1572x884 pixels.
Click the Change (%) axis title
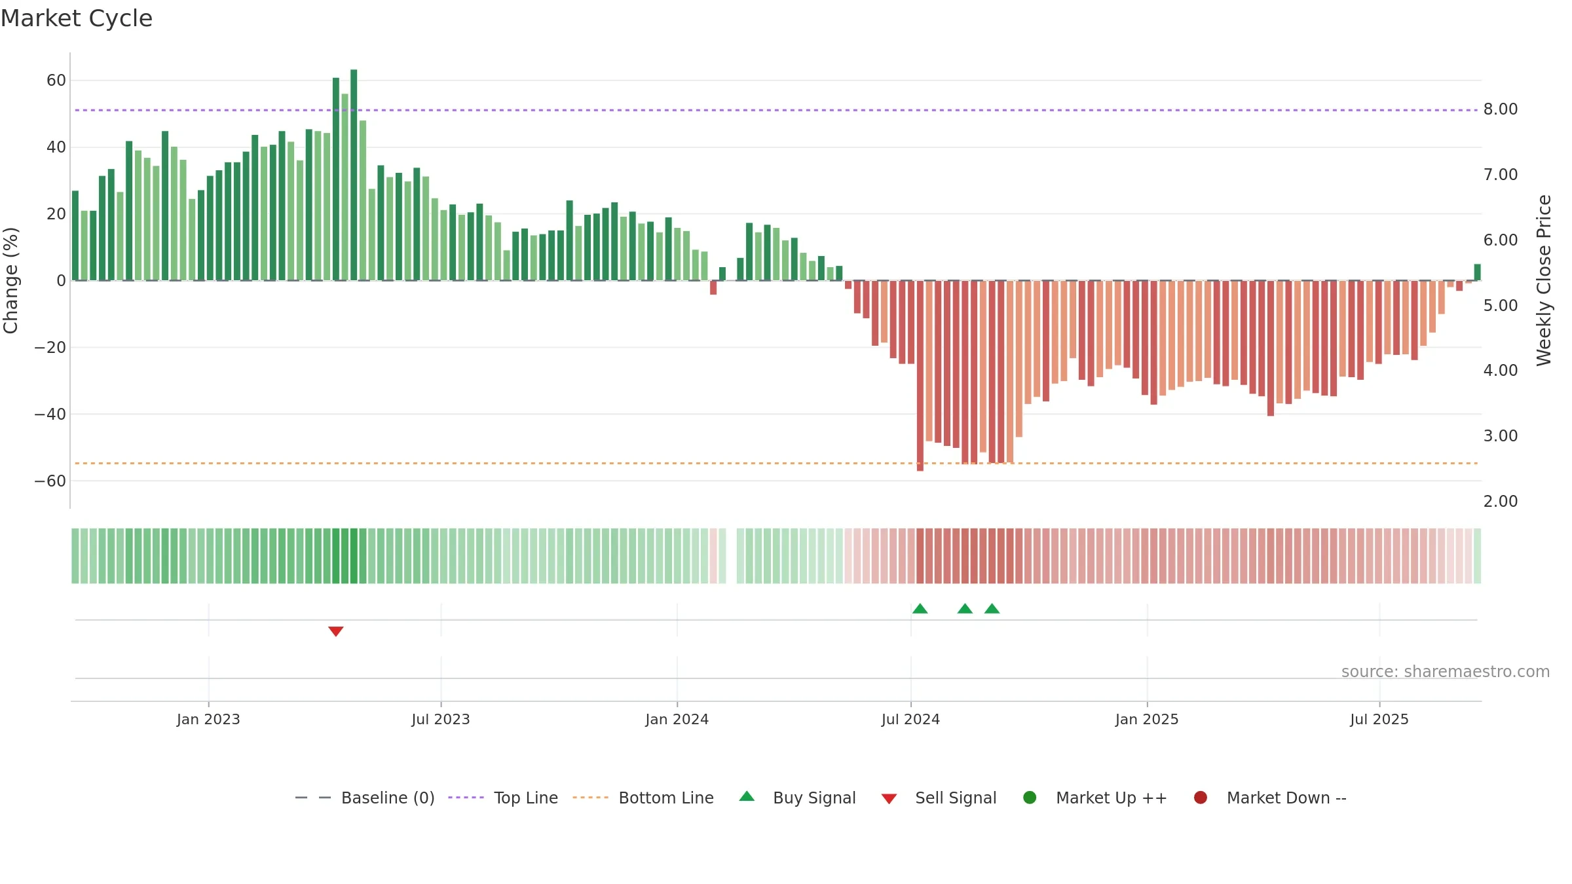tap(10, 280)
